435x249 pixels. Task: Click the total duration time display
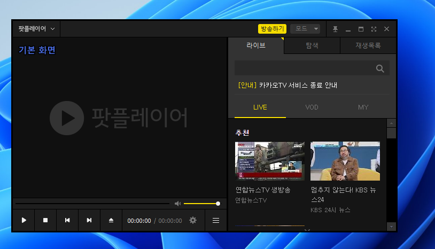click(170, 221)
